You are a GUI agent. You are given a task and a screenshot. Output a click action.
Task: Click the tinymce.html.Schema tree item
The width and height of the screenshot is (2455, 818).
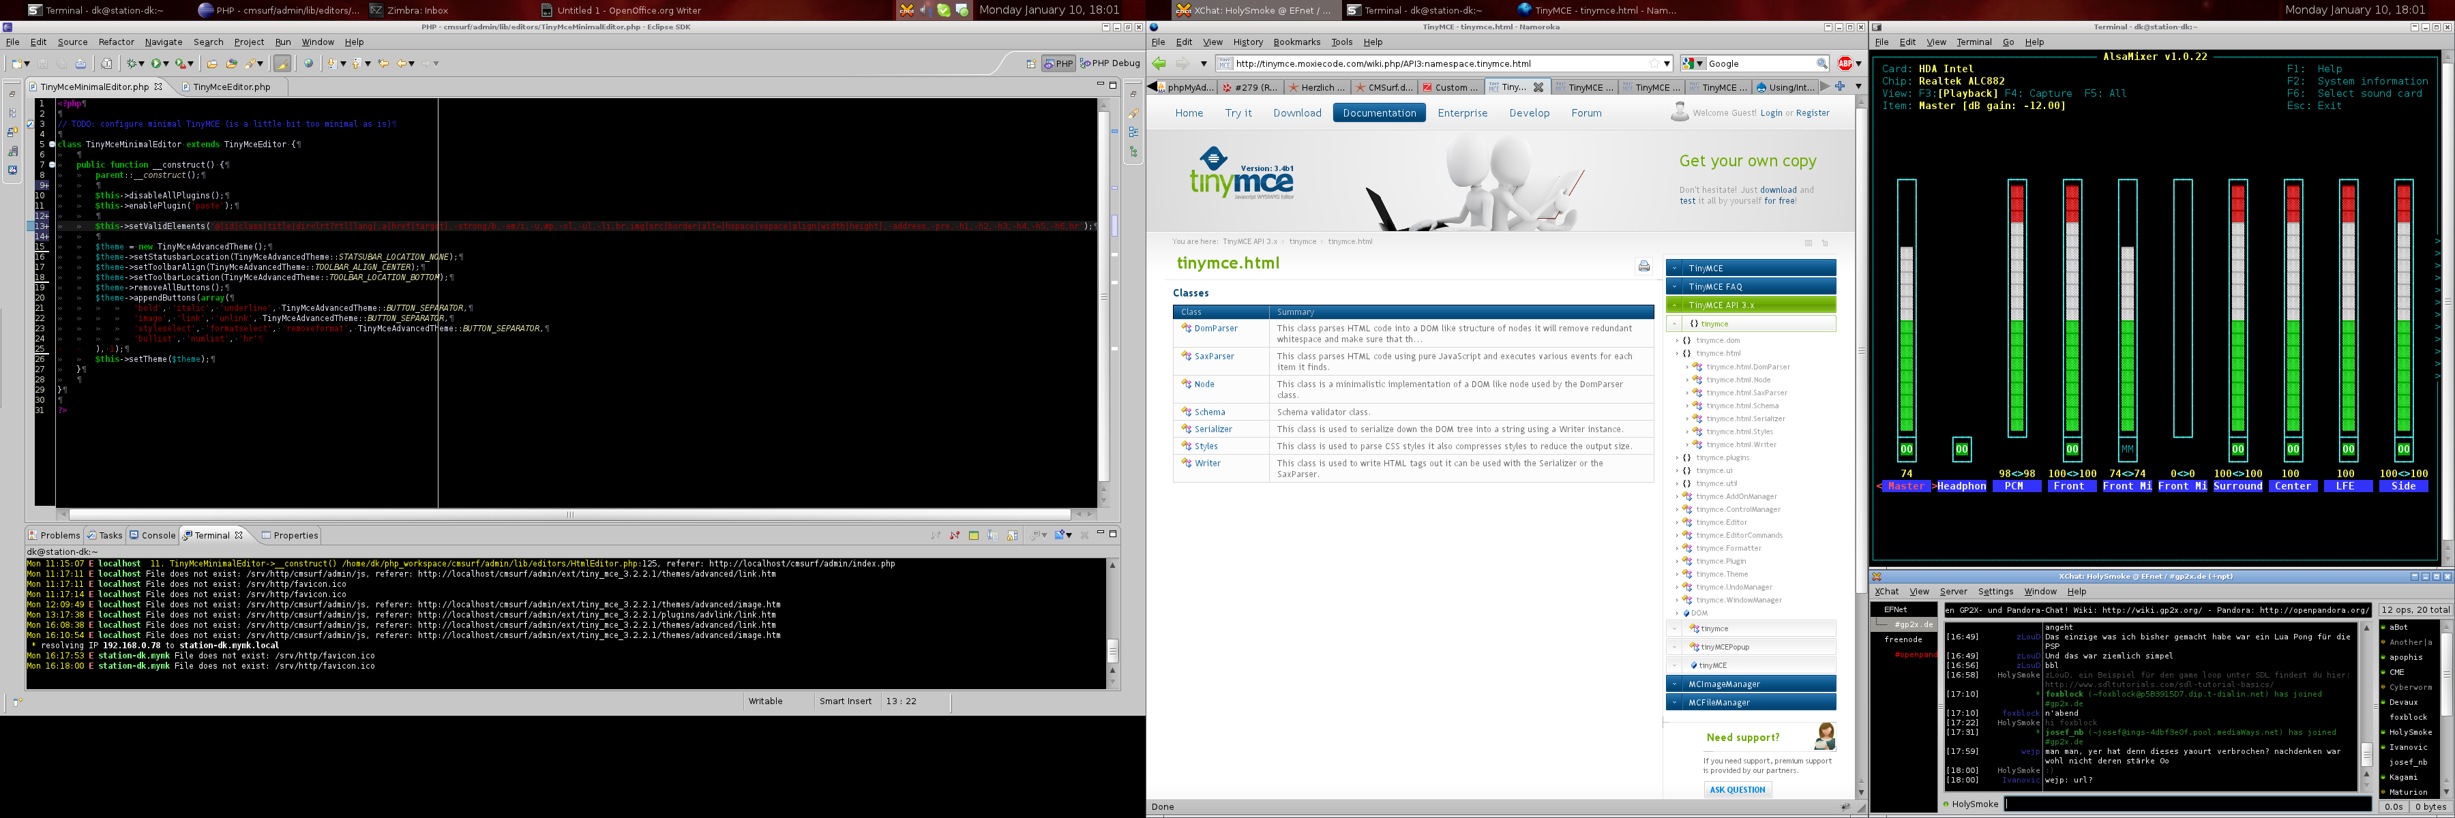(x=1742, y=406)
